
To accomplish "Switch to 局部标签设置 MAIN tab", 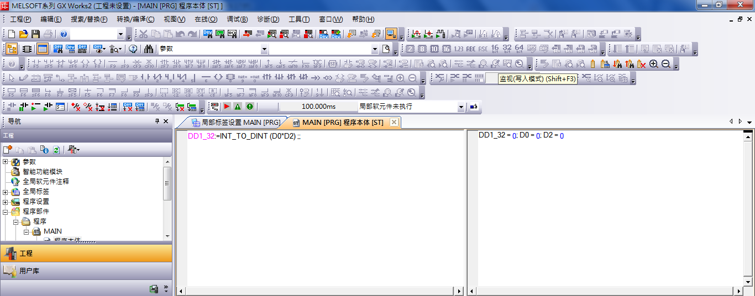I will [236, 122].
